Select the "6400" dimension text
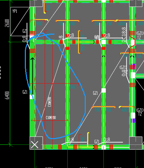The image size is (144, 168). pos(7,95)
